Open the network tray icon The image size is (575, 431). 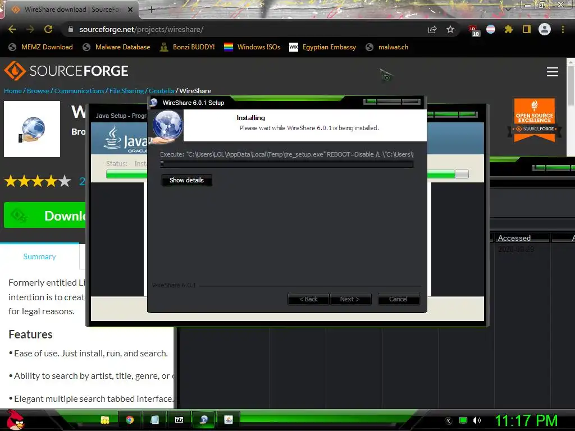click(463, 420)
